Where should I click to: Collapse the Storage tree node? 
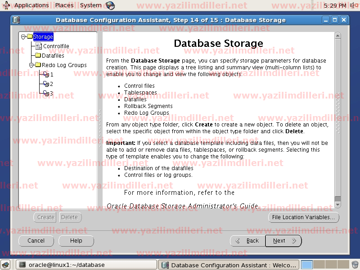tap(23, 37)
